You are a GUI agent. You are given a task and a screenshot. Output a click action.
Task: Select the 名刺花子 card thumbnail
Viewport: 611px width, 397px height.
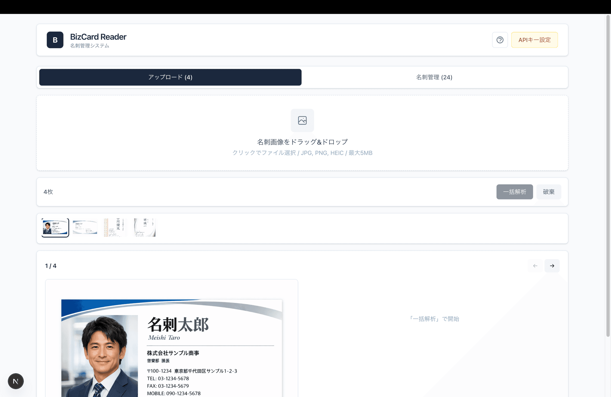point(85,227)
